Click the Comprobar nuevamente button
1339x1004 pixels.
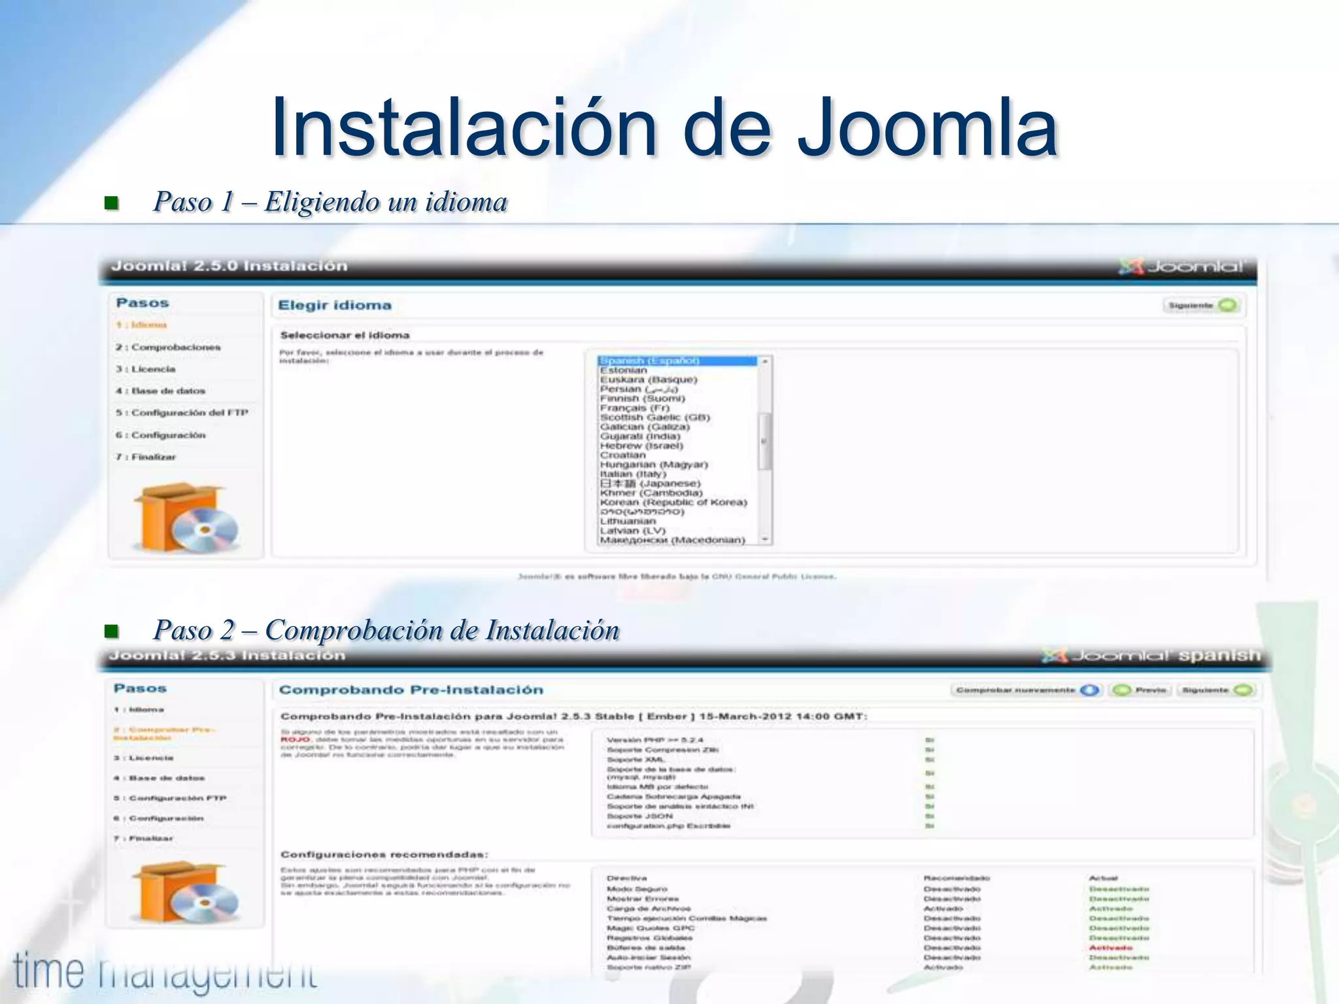(x=1026, y=690)
